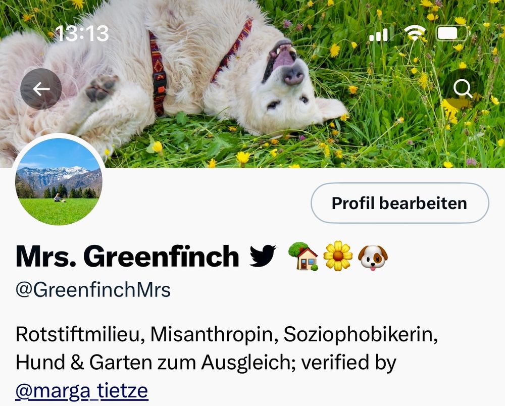Click the Profil bearbeiten button

tap(399, 203)
